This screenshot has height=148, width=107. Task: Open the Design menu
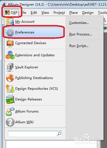tap(88, 13)
